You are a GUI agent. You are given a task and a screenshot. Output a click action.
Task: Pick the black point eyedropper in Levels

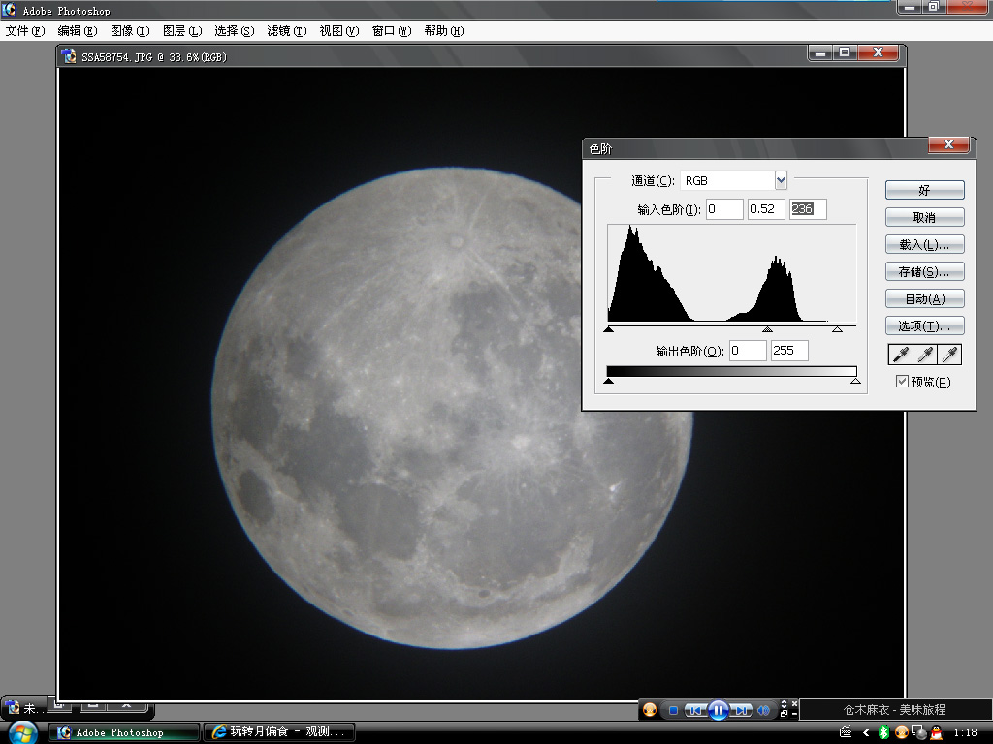901,355
